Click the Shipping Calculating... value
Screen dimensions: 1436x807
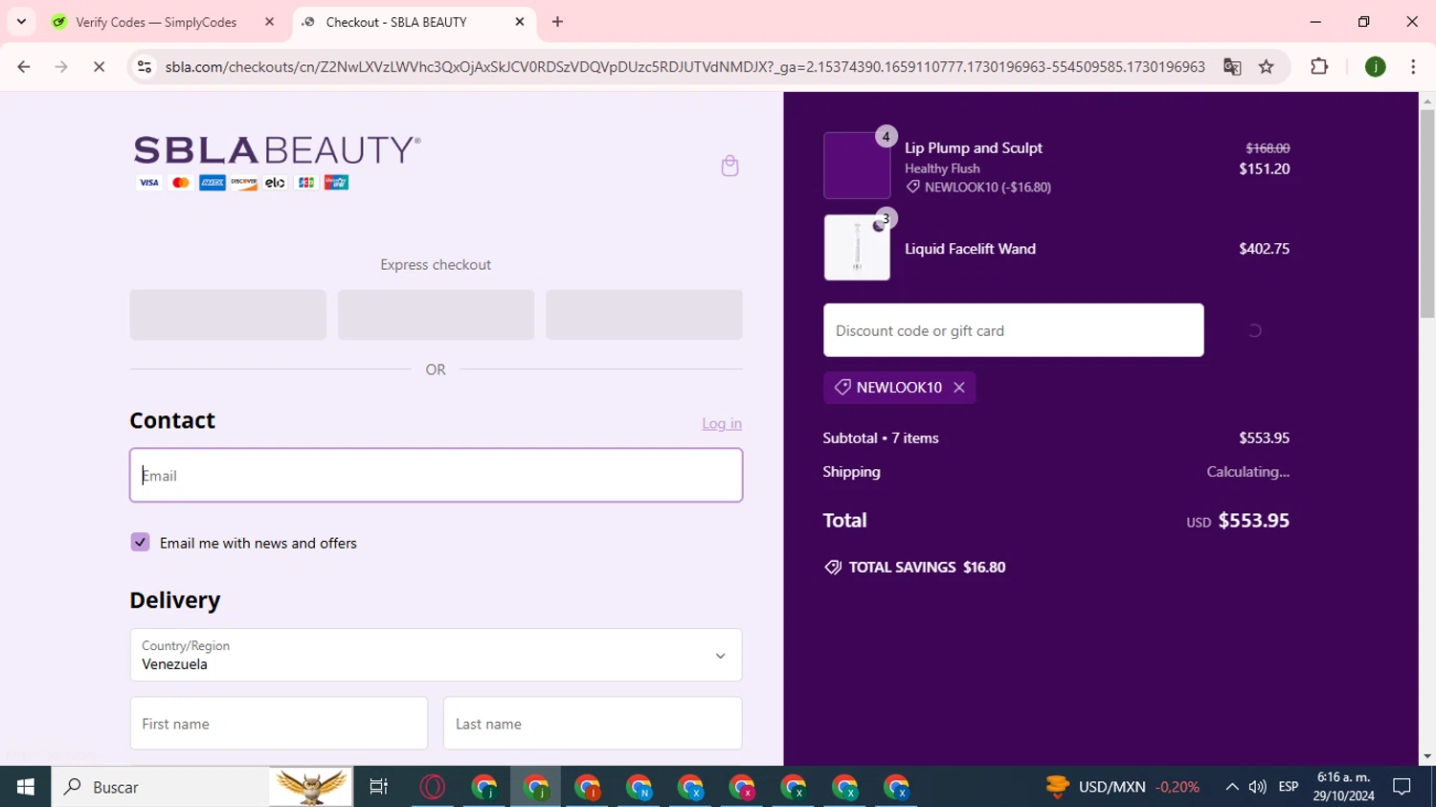point(1247,472)
